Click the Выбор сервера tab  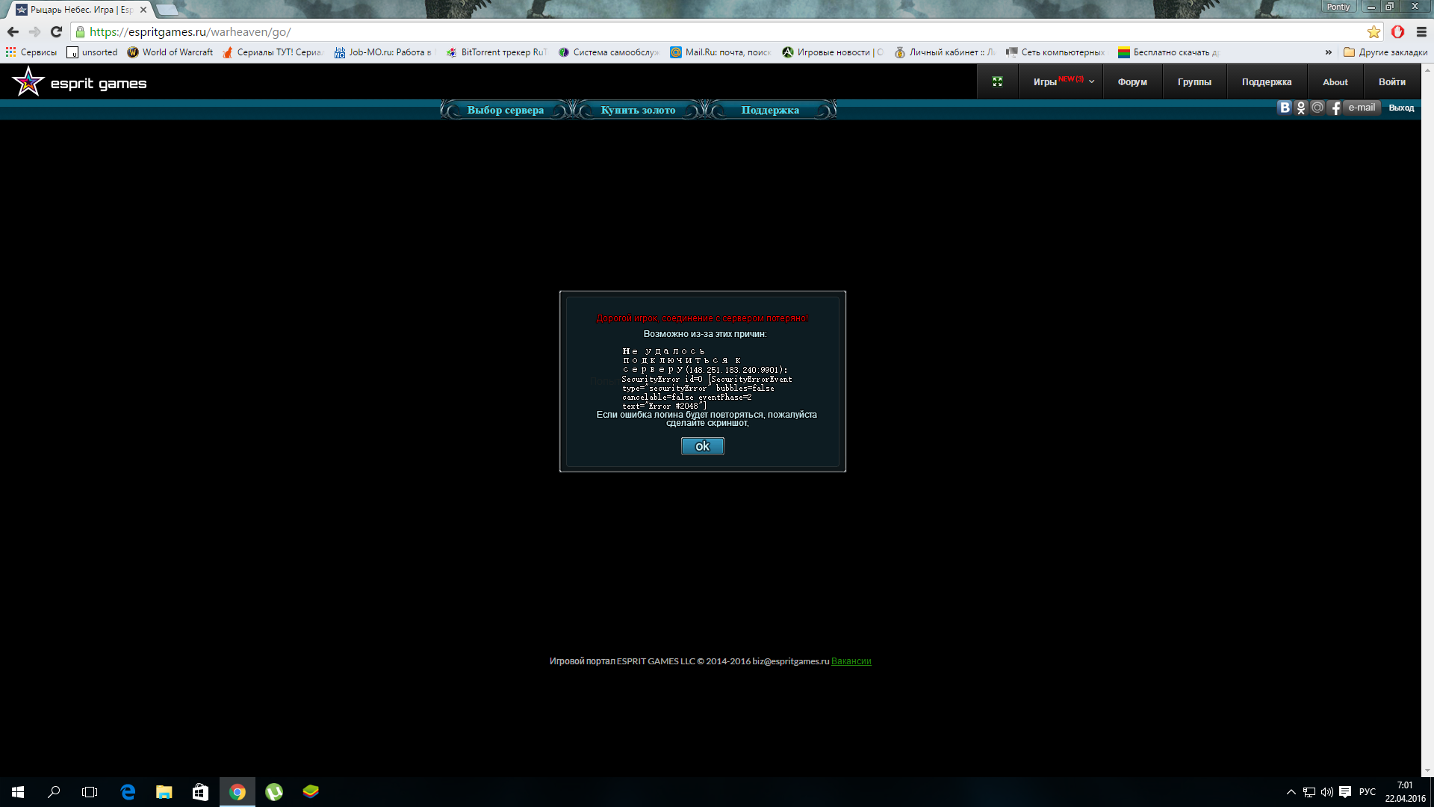505,110
